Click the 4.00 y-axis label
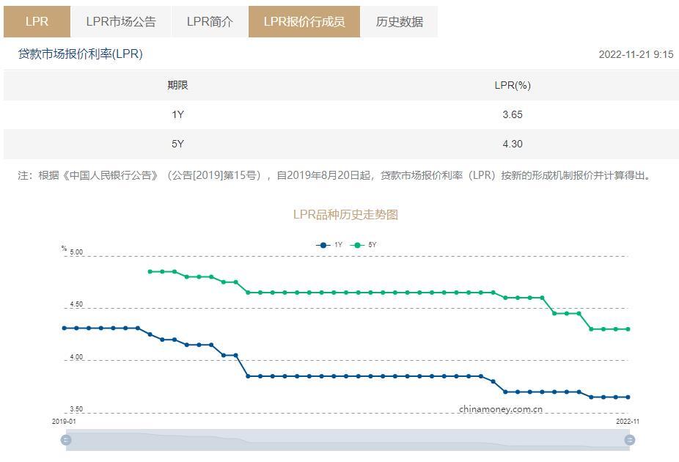679x462 pixels. [76, 357]
